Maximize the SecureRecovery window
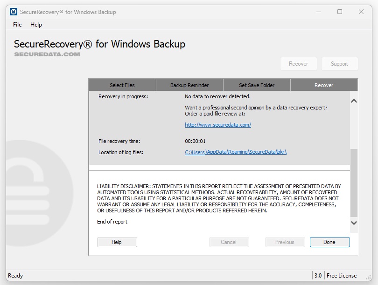The height and width of the screenshot is (285, 378). 340,12
